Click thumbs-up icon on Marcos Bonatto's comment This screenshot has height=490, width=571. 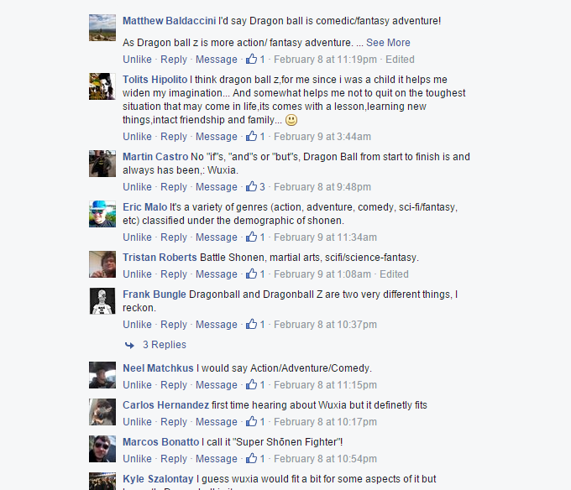coord(251,458)
